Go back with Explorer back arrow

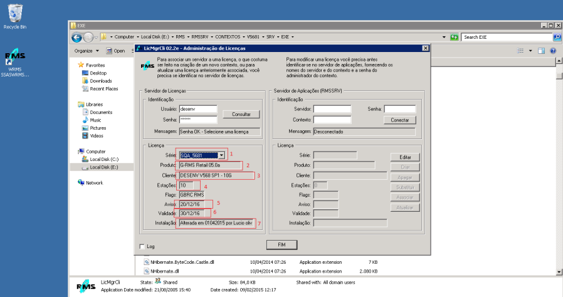[x=76, y=38]
